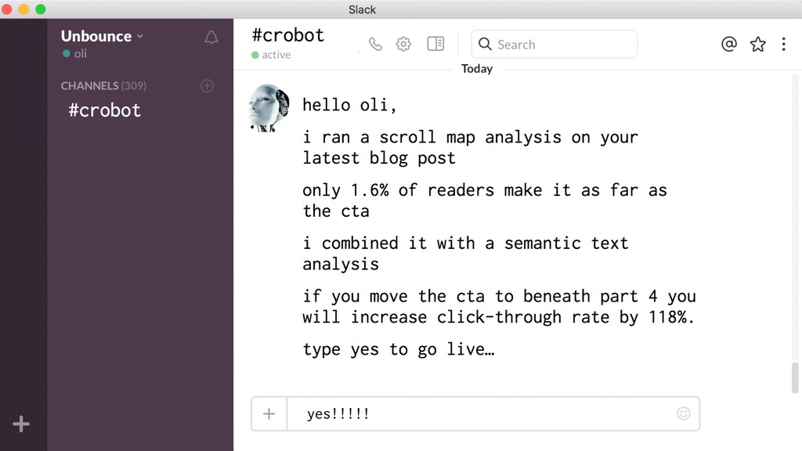802x451 pixels.
Task: Attach a file with message plus button
Action: point(269,413)
